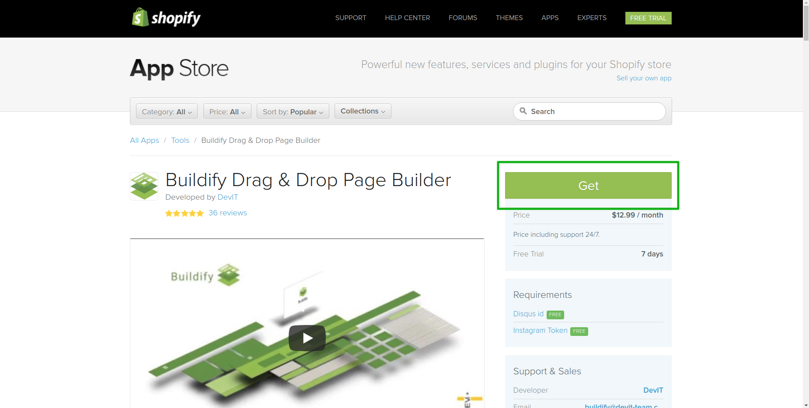Click the Buildify logo in video thumbnail
Viewport: 809px width, 408px height.
206,276
